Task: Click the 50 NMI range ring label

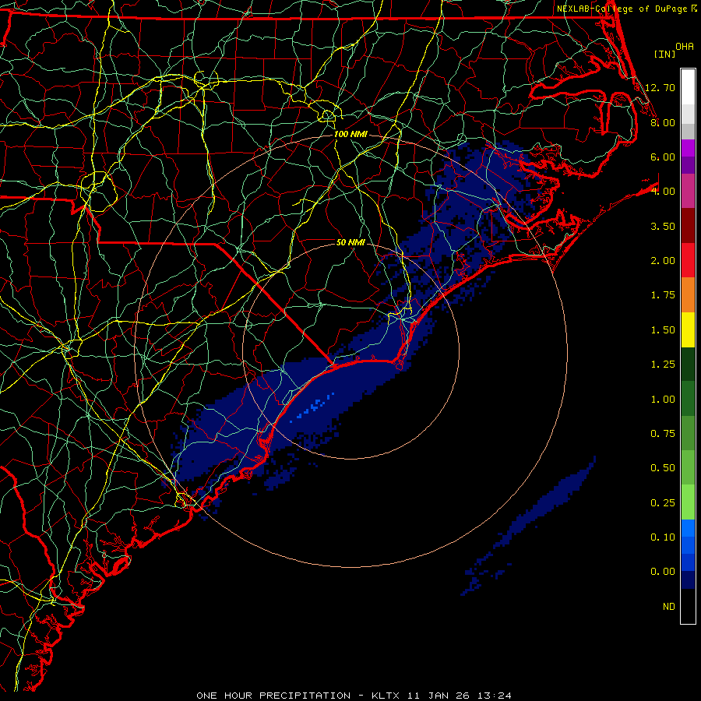Action: pos(350,242)
